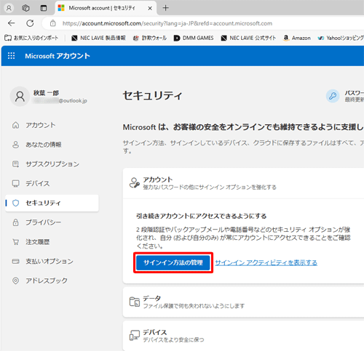Click the Microsoft アカウント header title

pos(58,56)
